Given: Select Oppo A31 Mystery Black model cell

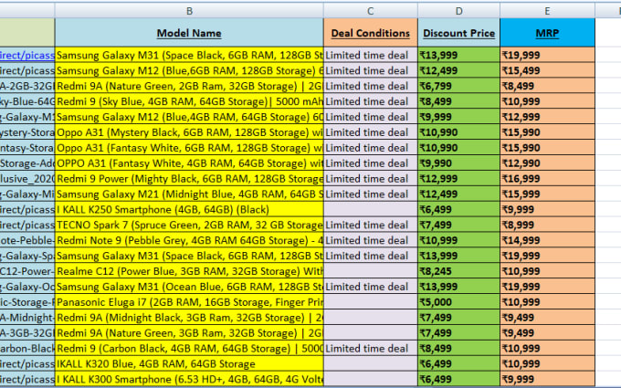Looking at the screenshot, I should pos(189,132).
